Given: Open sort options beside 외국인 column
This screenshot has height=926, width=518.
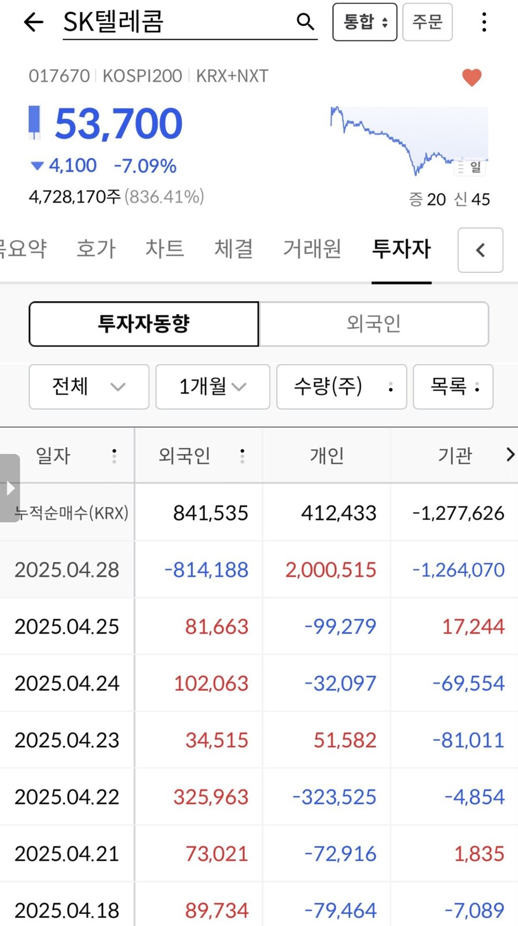Looking at the screenshot, I should 242,456.
